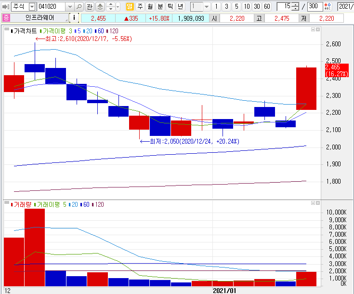Choose the 3 interval button
This screenshot has height=294, width=354.
pyautogui.click(x=226, y=7)
